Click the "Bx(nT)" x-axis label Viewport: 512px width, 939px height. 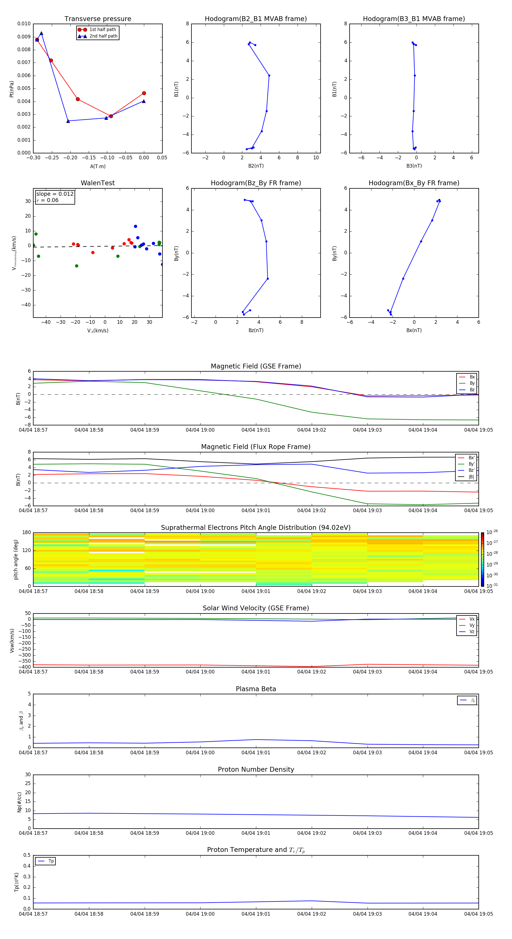(414, 330)
